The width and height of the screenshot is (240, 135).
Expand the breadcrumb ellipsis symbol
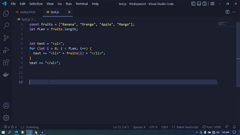click(x=35, y=19)
